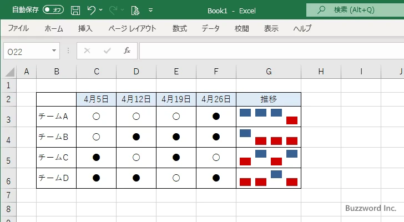Expand the Name Box dropdown arrow
The width and height of the screenshot is (404, 222).
pyautogui.click(x=54, y=51)
